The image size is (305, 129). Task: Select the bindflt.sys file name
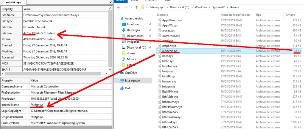tap(169, 76)
